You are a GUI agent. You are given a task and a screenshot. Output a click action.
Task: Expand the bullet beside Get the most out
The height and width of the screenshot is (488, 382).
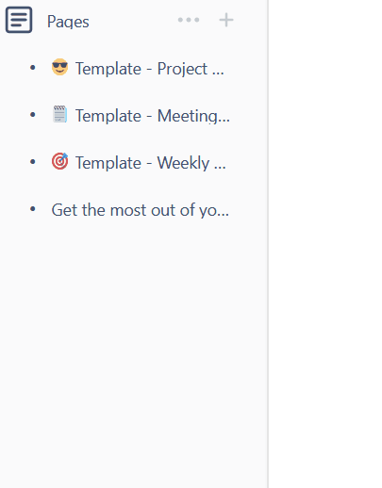click(x=33, y=208)
